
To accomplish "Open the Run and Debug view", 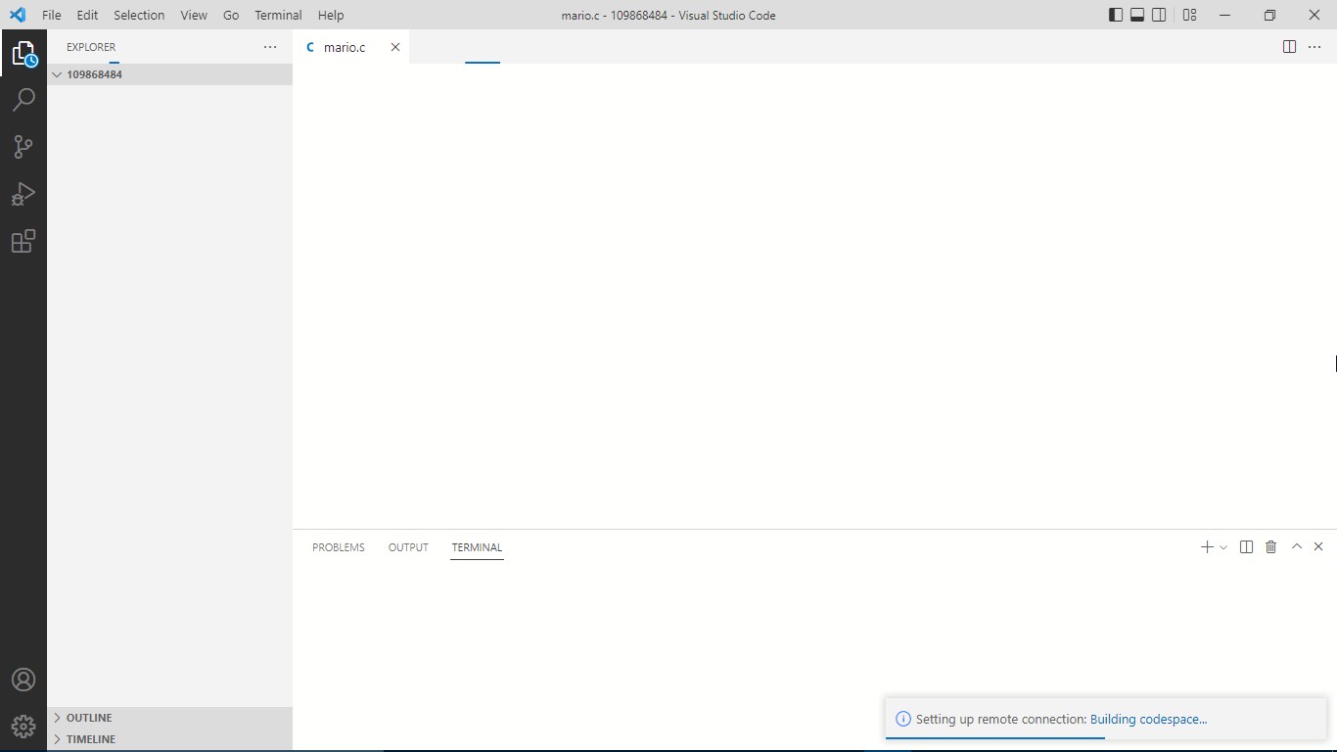I will (x=23, y=194).
